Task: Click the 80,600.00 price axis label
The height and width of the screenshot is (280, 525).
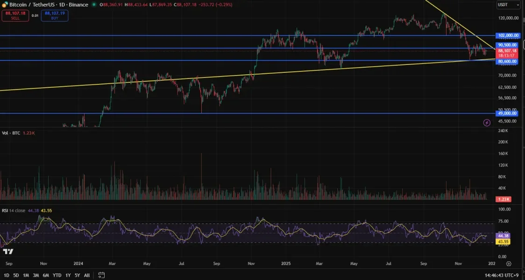Action: (507, 62)
